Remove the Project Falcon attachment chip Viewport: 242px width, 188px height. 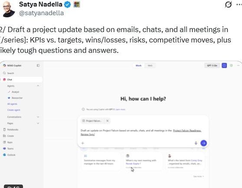click(x=108, y=121)
